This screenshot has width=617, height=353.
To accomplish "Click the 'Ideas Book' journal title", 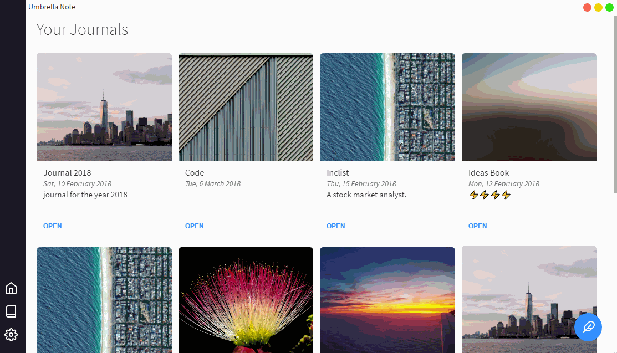I will (x=489, y=173).
